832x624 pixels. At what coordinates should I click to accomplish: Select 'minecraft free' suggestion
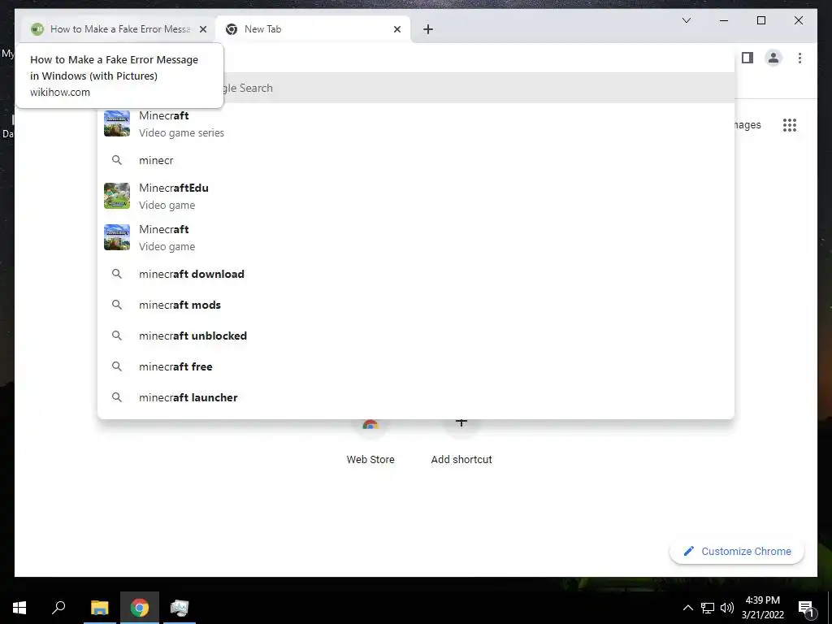[416, 366]
